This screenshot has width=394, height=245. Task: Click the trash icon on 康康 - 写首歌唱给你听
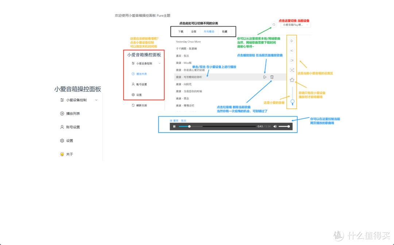point(272,77)
